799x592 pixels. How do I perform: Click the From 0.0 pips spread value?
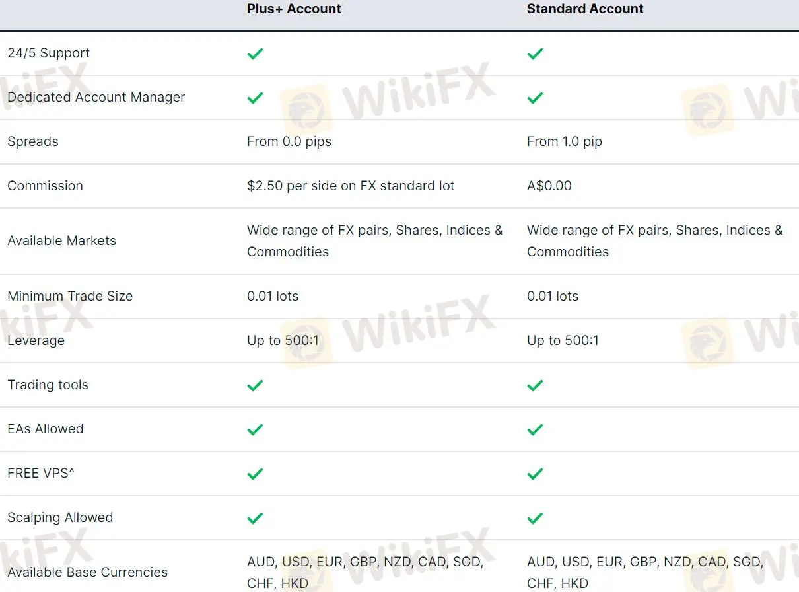[289, 141]
